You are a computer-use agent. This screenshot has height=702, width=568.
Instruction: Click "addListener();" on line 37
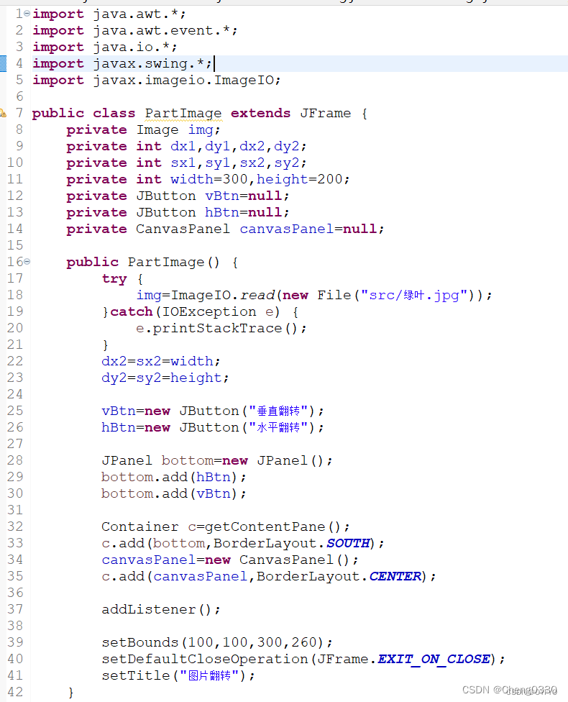(x=160, y=610)
